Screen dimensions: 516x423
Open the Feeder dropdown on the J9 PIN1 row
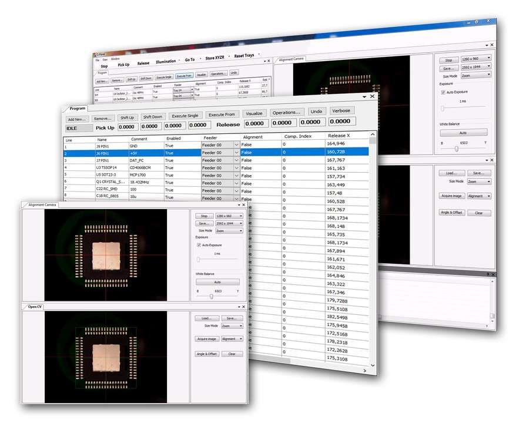coord(236,145)
